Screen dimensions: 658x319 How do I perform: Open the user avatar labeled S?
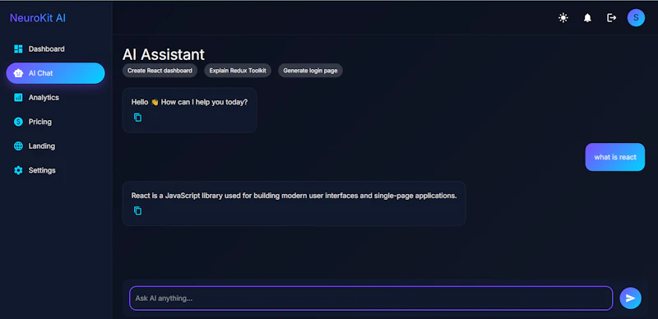point(636,17)
